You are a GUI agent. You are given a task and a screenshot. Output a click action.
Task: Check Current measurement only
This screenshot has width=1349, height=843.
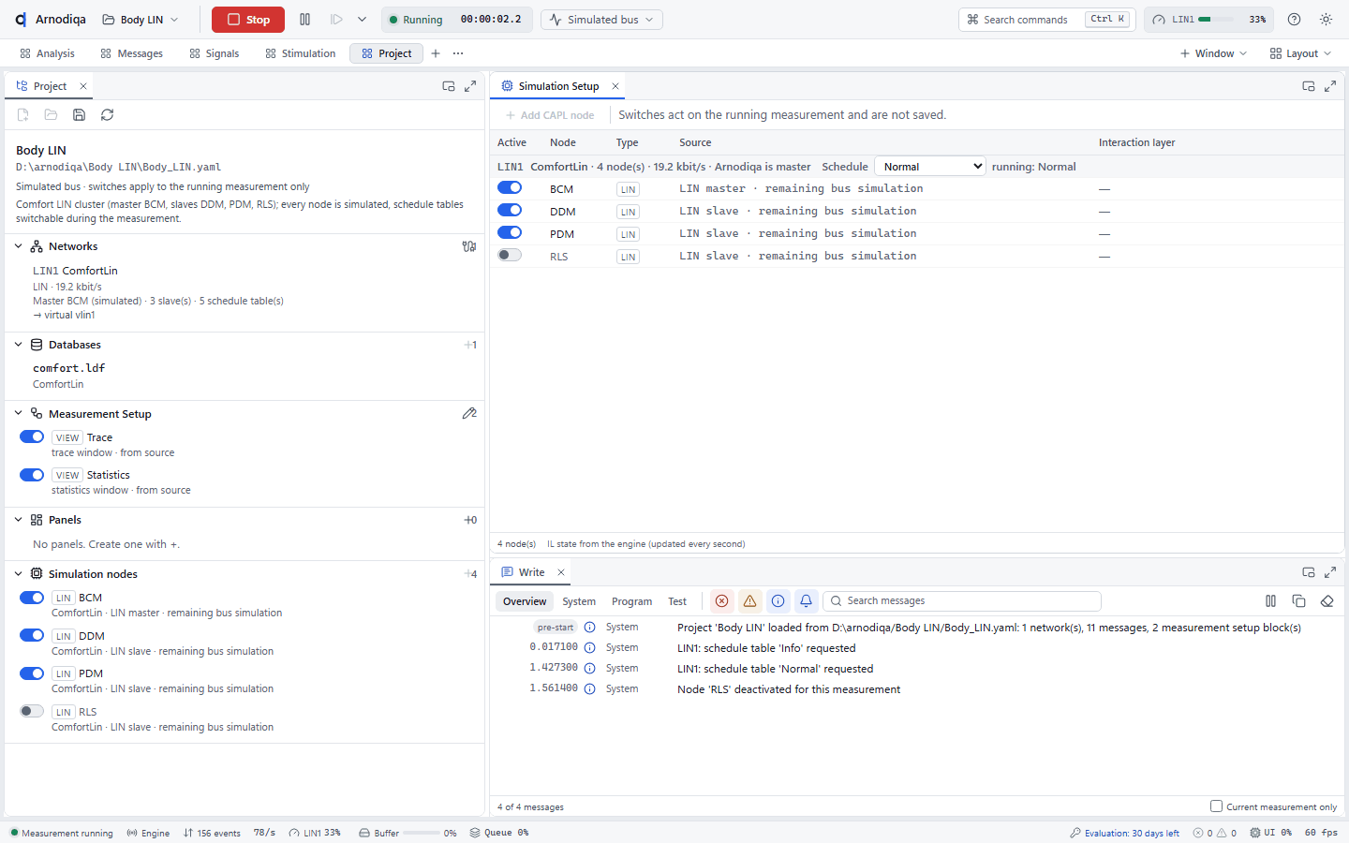(1216, 806)
